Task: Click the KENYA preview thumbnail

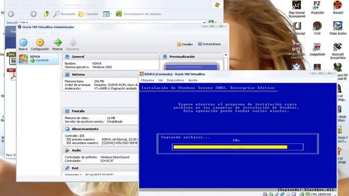Action: point(191,66)
